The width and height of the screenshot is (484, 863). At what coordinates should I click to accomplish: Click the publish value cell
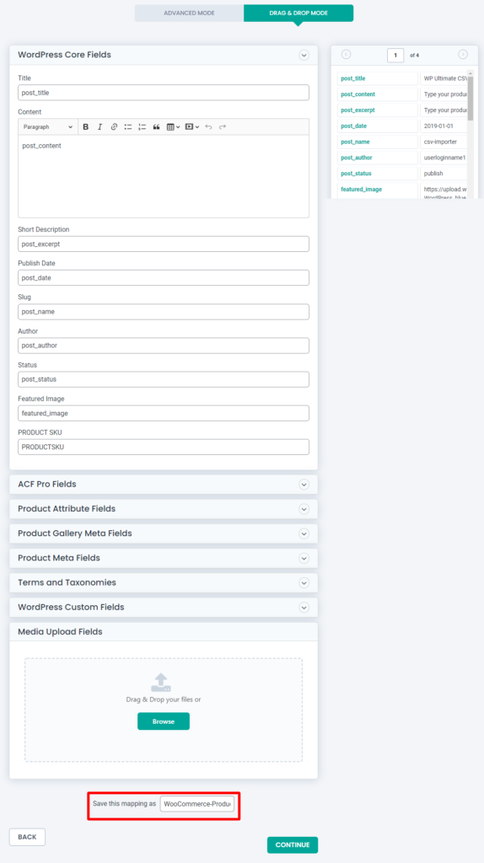444,174
